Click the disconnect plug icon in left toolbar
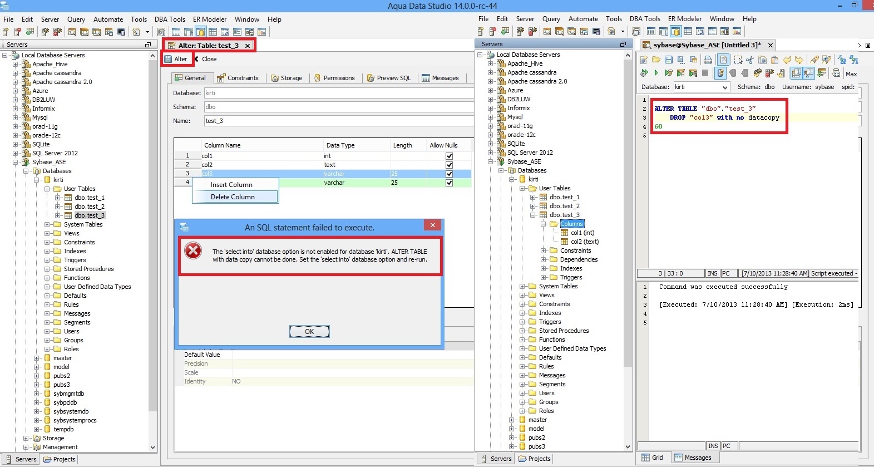 tap(57, 32)
